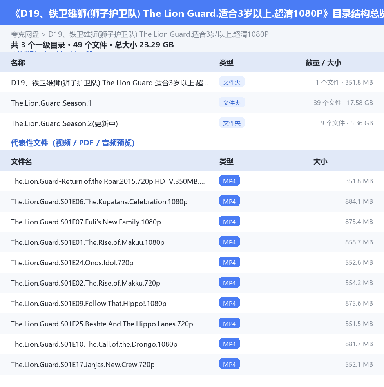Click the MP4 badge for S01E07 Fuli's New Family
Image resolution: width=384 pixels, height=387 pixels.
point(229,221)
